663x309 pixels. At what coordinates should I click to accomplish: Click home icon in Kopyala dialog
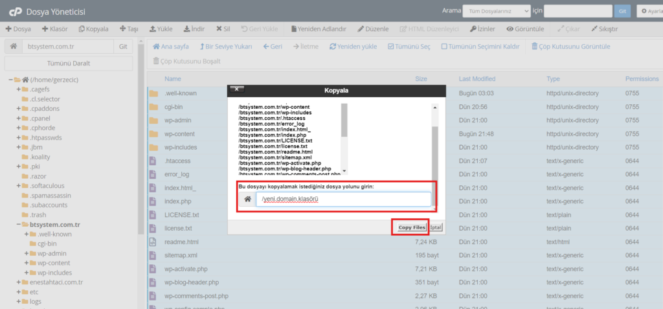[248, 200]
